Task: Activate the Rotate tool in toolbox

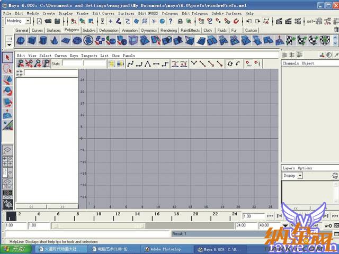Action: [7, 92]
